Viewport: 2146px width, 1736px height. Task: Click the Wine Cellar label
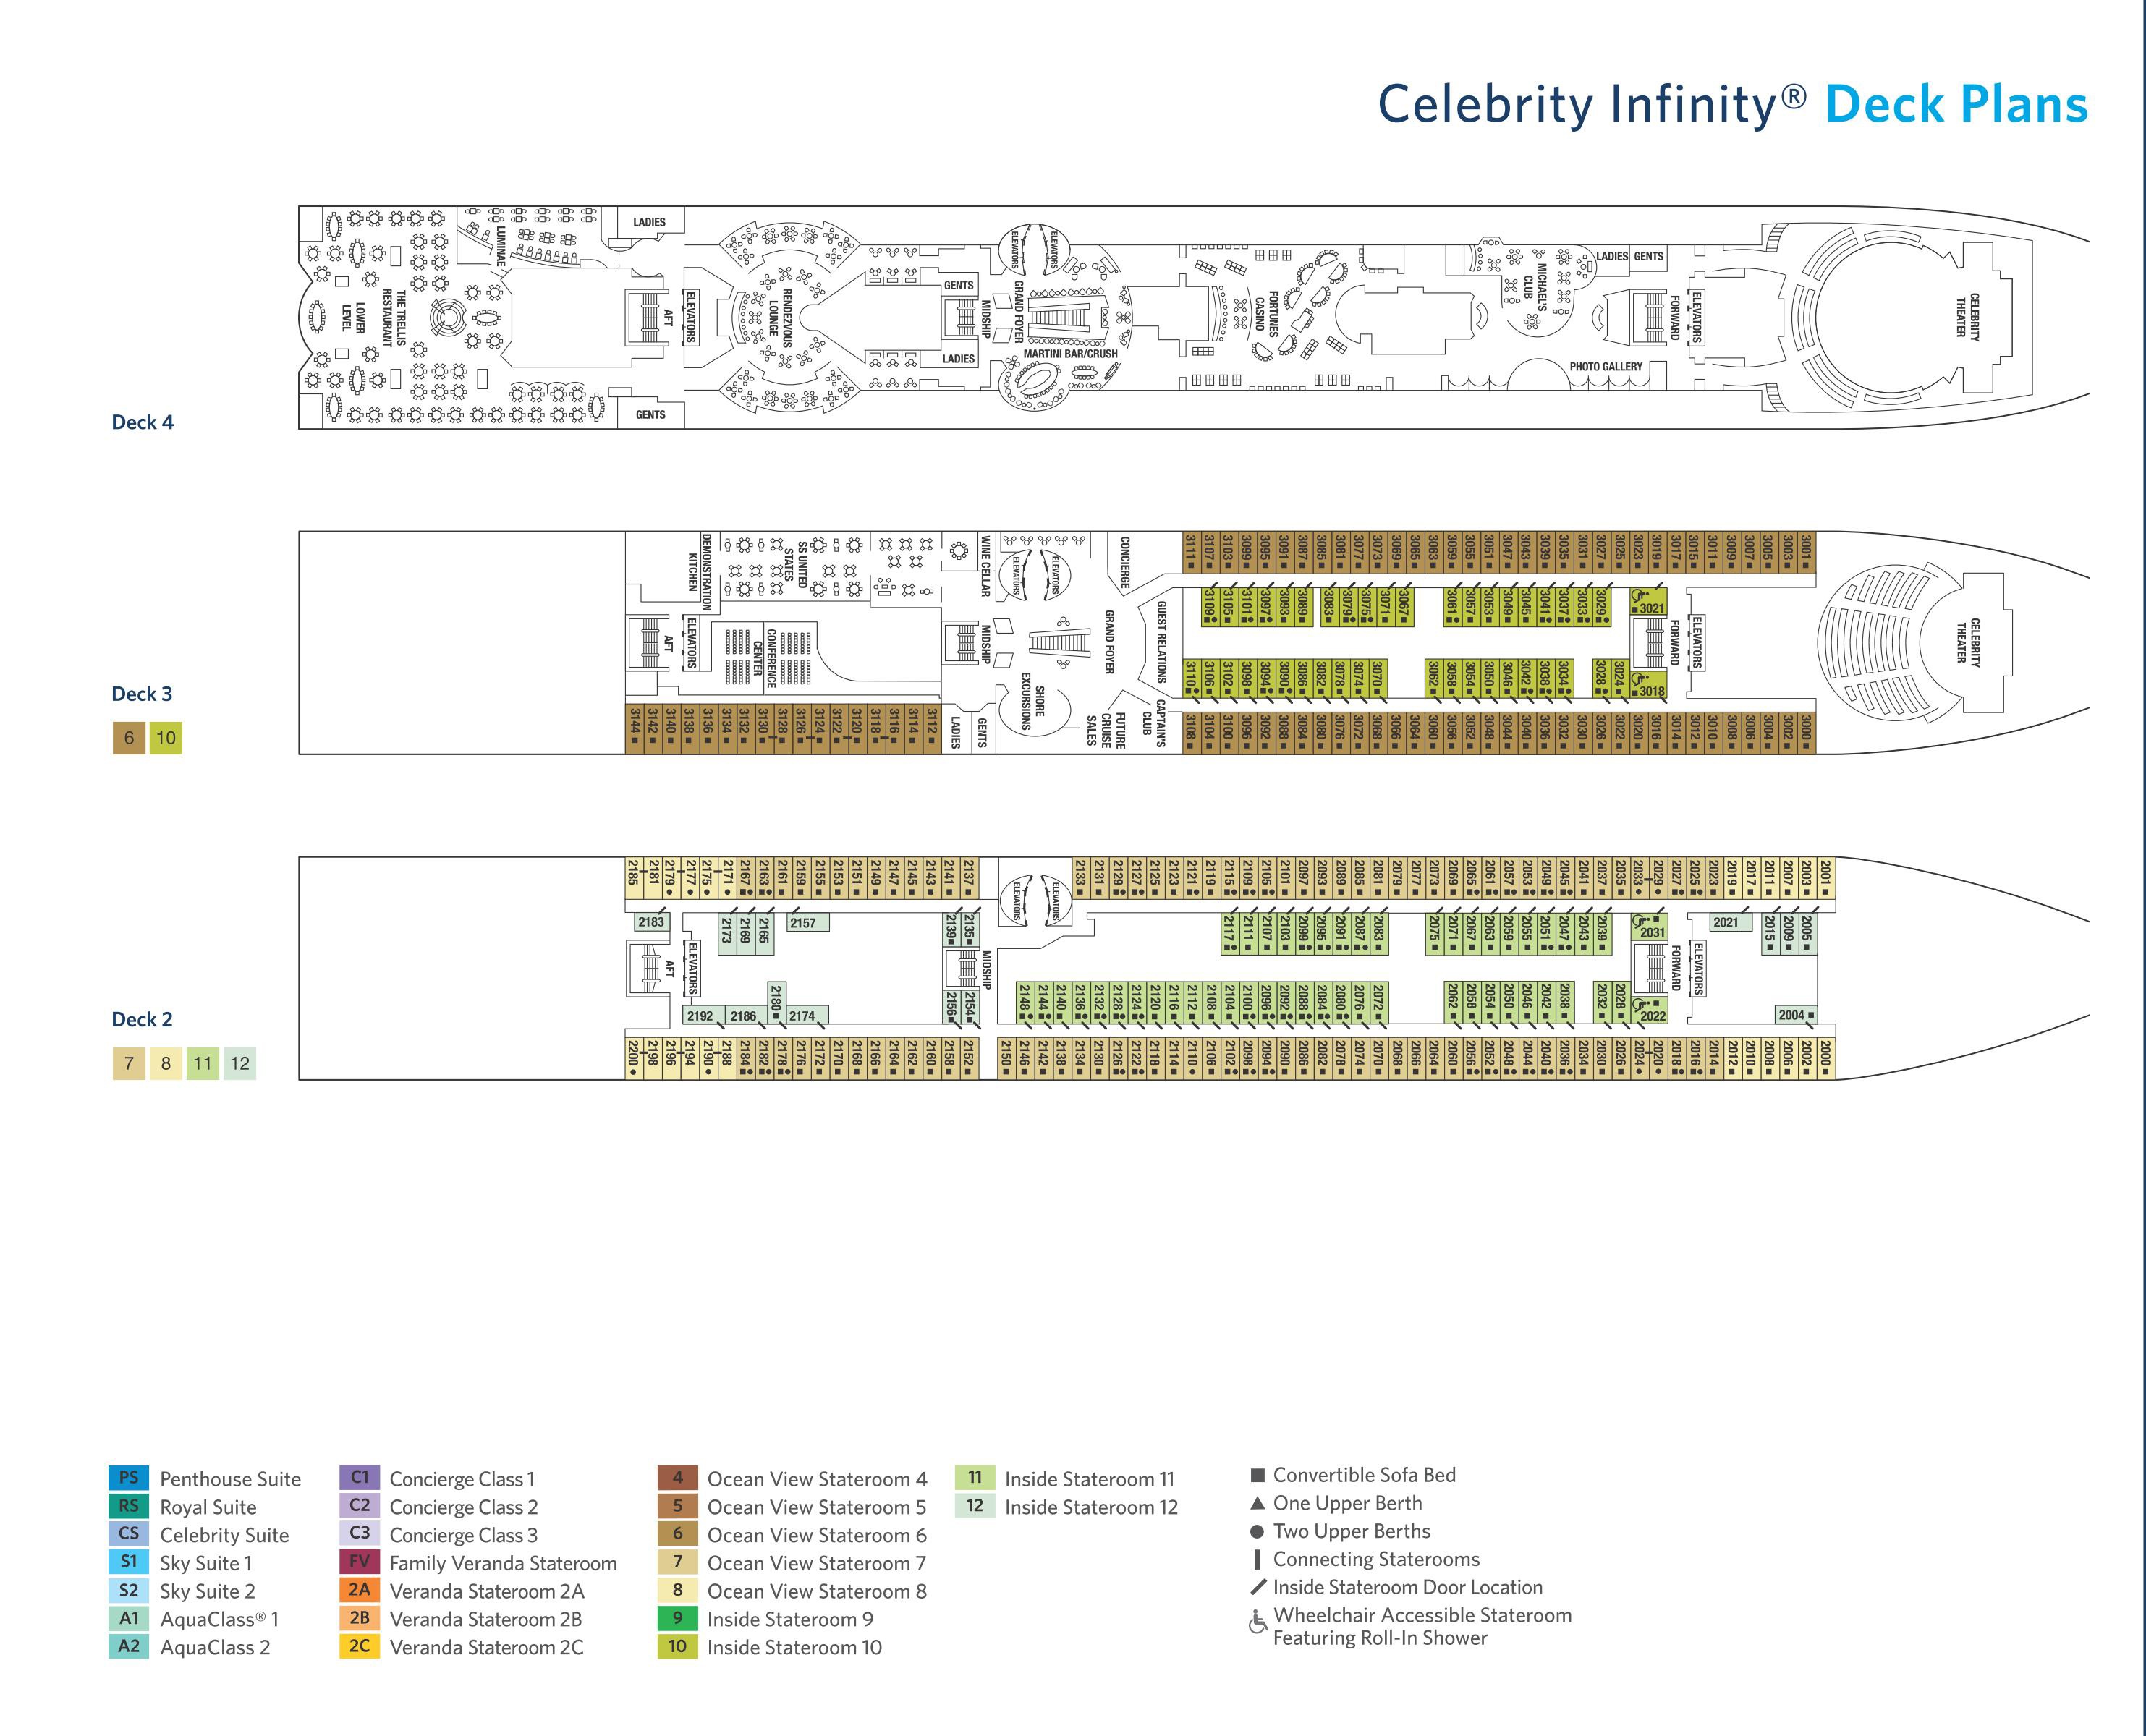click(x=985, y=567)
